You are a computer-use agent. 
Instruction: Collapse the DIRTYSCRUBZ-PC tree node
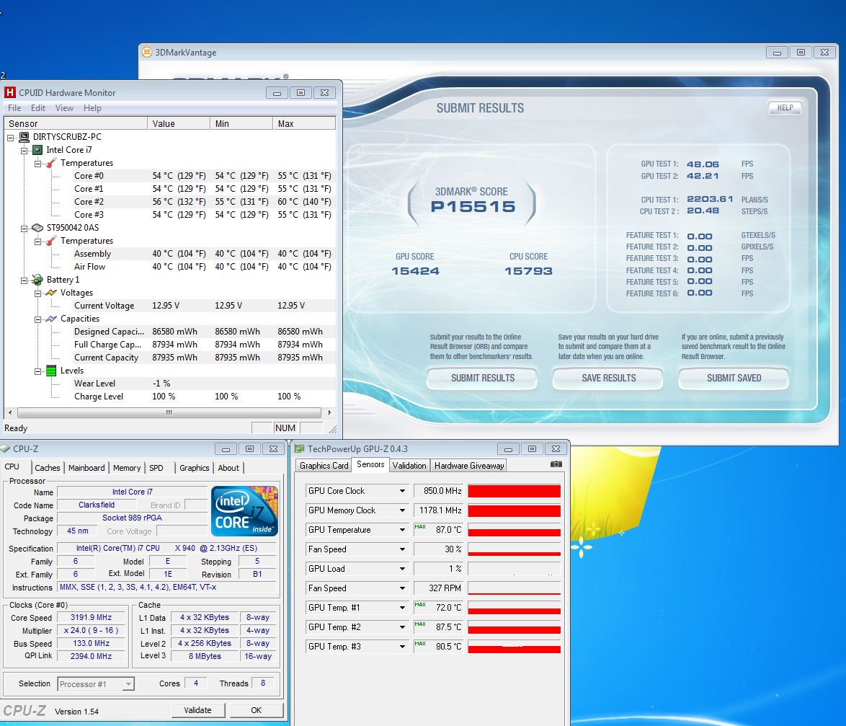click(10, 138)
